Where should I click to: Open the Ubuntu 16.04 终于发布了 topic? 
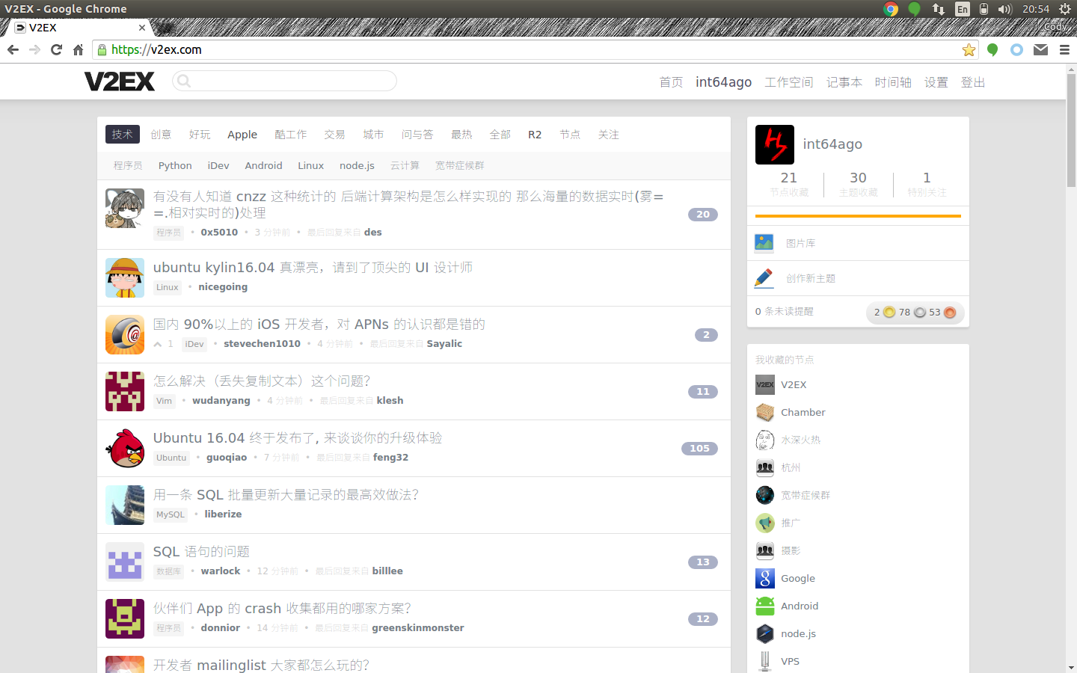298,438
